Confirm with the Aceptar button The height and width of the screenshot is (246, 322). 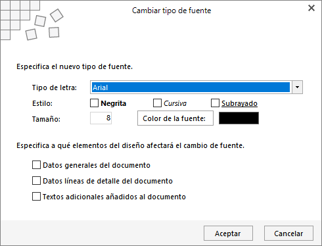(228, 234)
